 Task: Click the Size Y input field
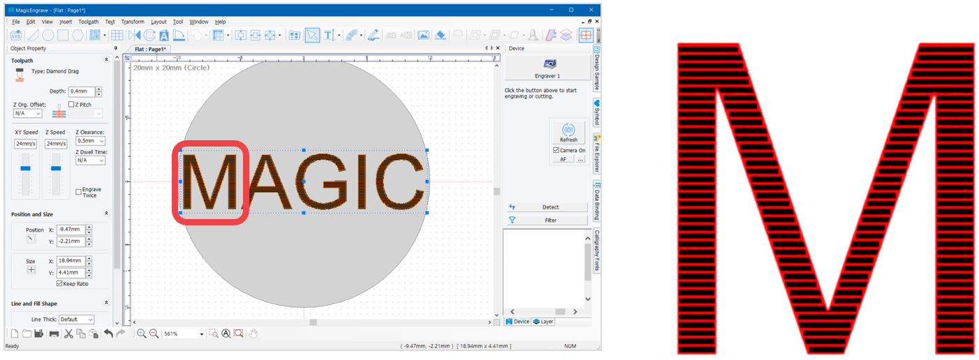coord(71,273)
